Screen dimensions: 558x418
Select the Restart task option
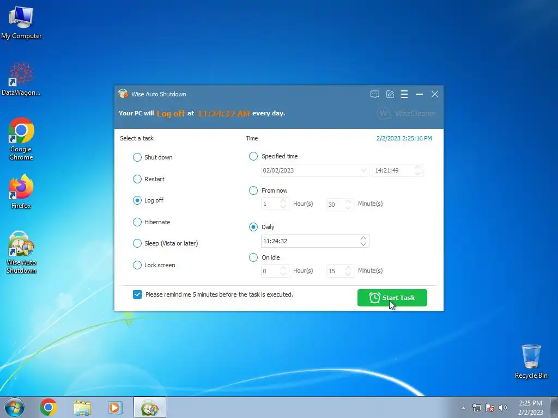[x=149, y=179]
